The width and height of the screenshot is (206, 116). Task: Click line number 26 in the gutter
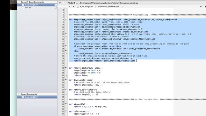63,63
